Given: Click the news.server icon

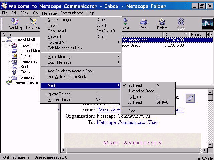Looking at the screenshot, I should pyautogui.click(x=9, y=83).
